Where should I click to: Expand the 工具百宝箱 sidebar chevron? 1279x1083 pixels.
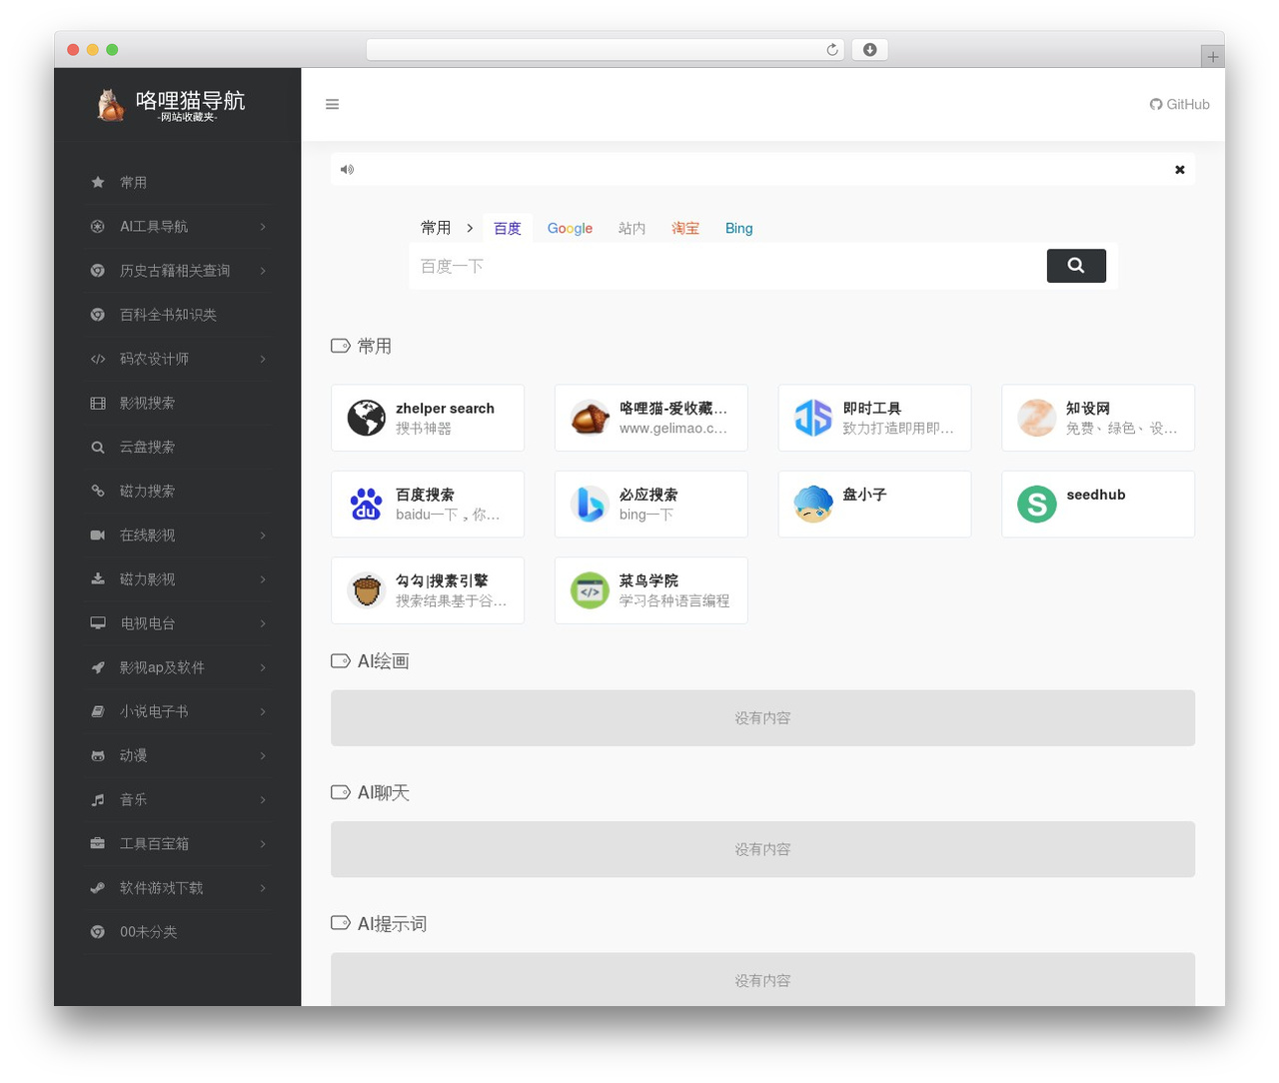tap(263, 844)
